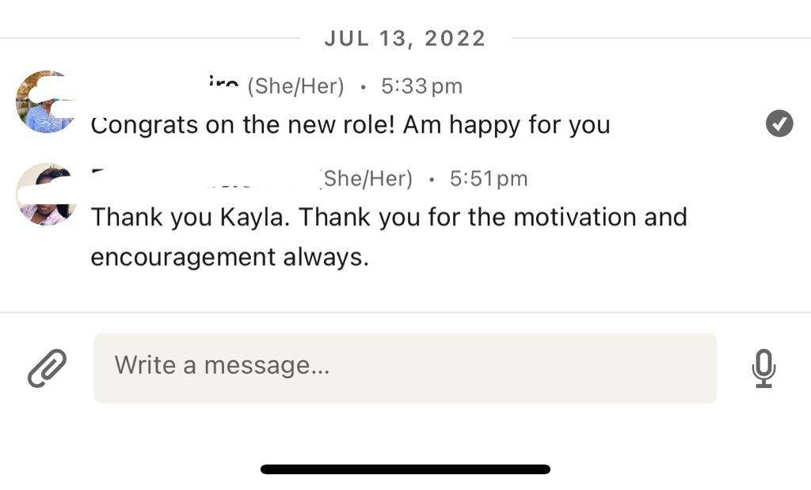Open profile photo beside the Congrats message
Screen dimensions: 811x490
tap(45, 101)
